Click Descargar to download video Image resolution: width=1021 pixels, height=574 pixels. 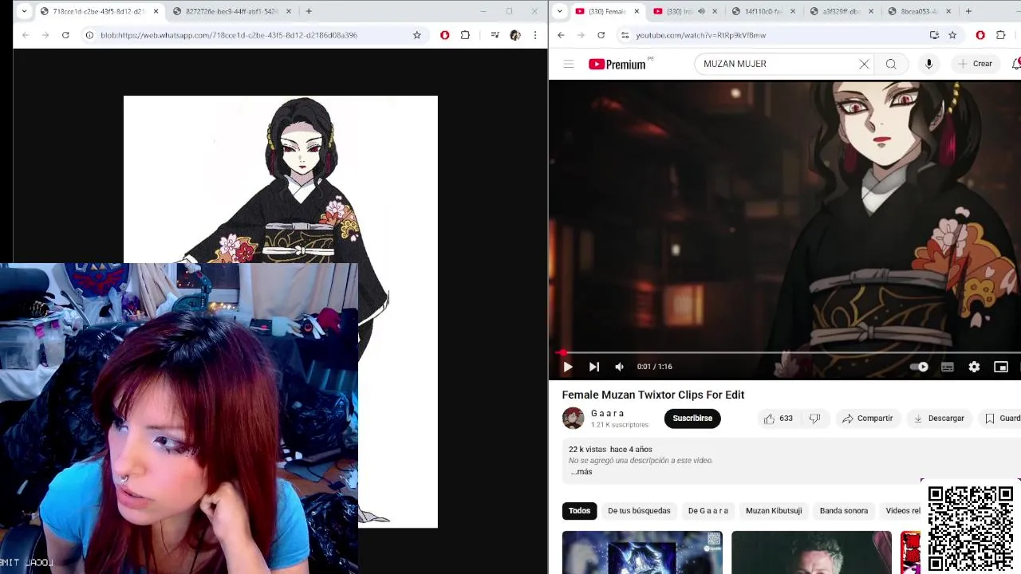pyautogui.click(x=939, y=419)
